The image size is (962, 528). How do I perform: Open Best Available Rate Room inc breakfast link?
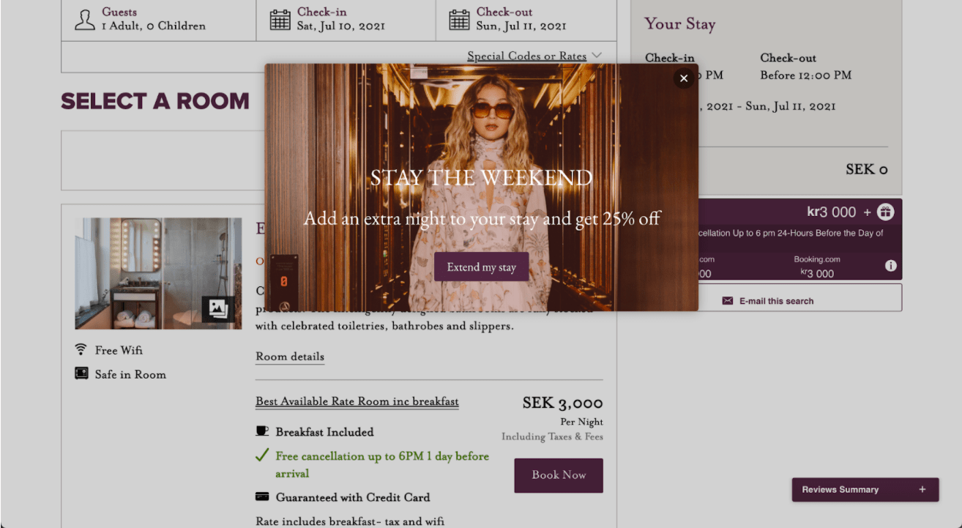pos(357,401)
